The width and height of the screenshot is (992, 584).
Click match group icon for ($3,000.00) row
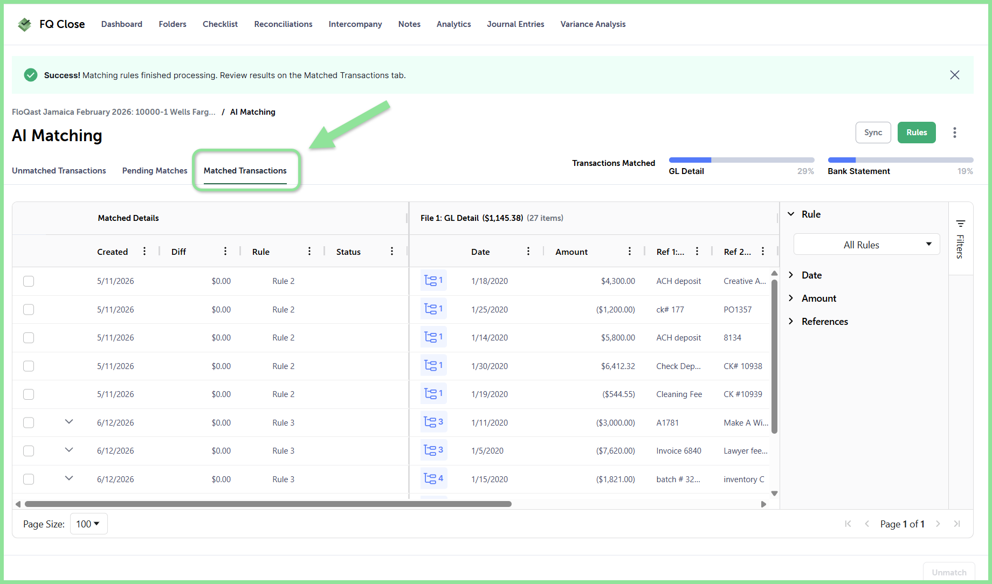(x=433, y=422)
